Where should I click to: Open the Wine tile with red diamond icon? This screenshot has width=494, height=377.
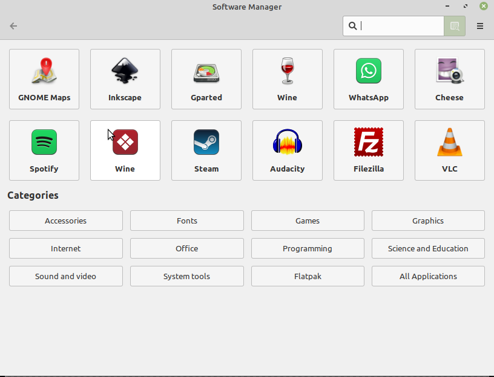point(125,150)
